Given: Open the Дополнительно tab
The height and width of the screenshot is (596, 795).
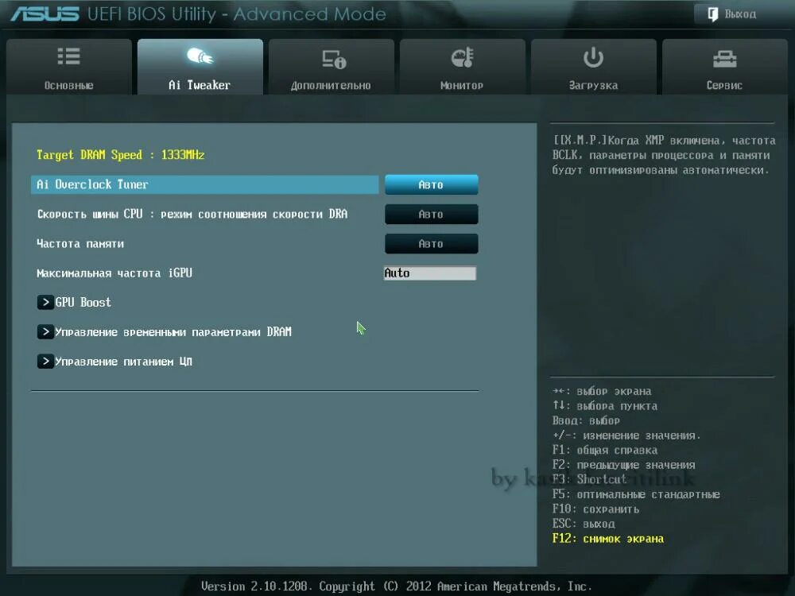Looking at the screenshot, I should 331,67.
